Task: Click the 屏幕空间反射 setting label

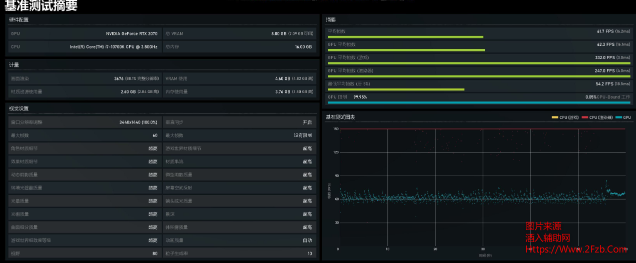Action: pyautogui.click(x=179, y=187)
